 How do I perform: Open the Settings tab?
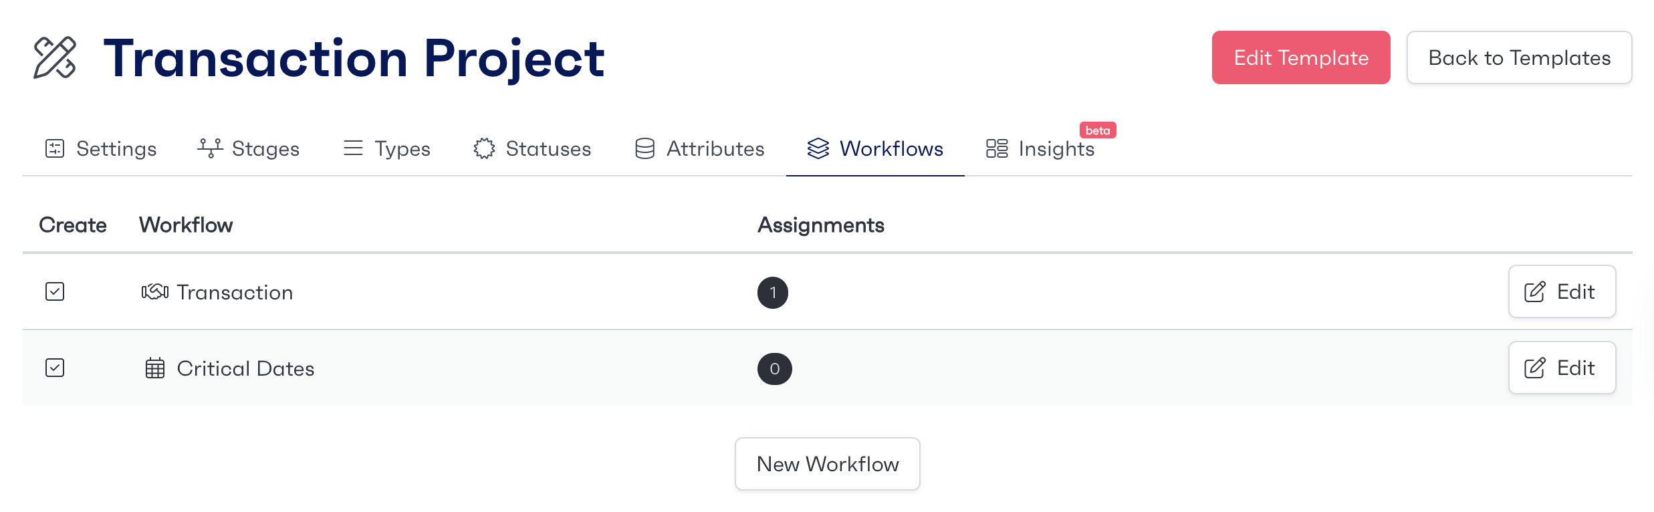pyautogui.click(x=101, y=148)
